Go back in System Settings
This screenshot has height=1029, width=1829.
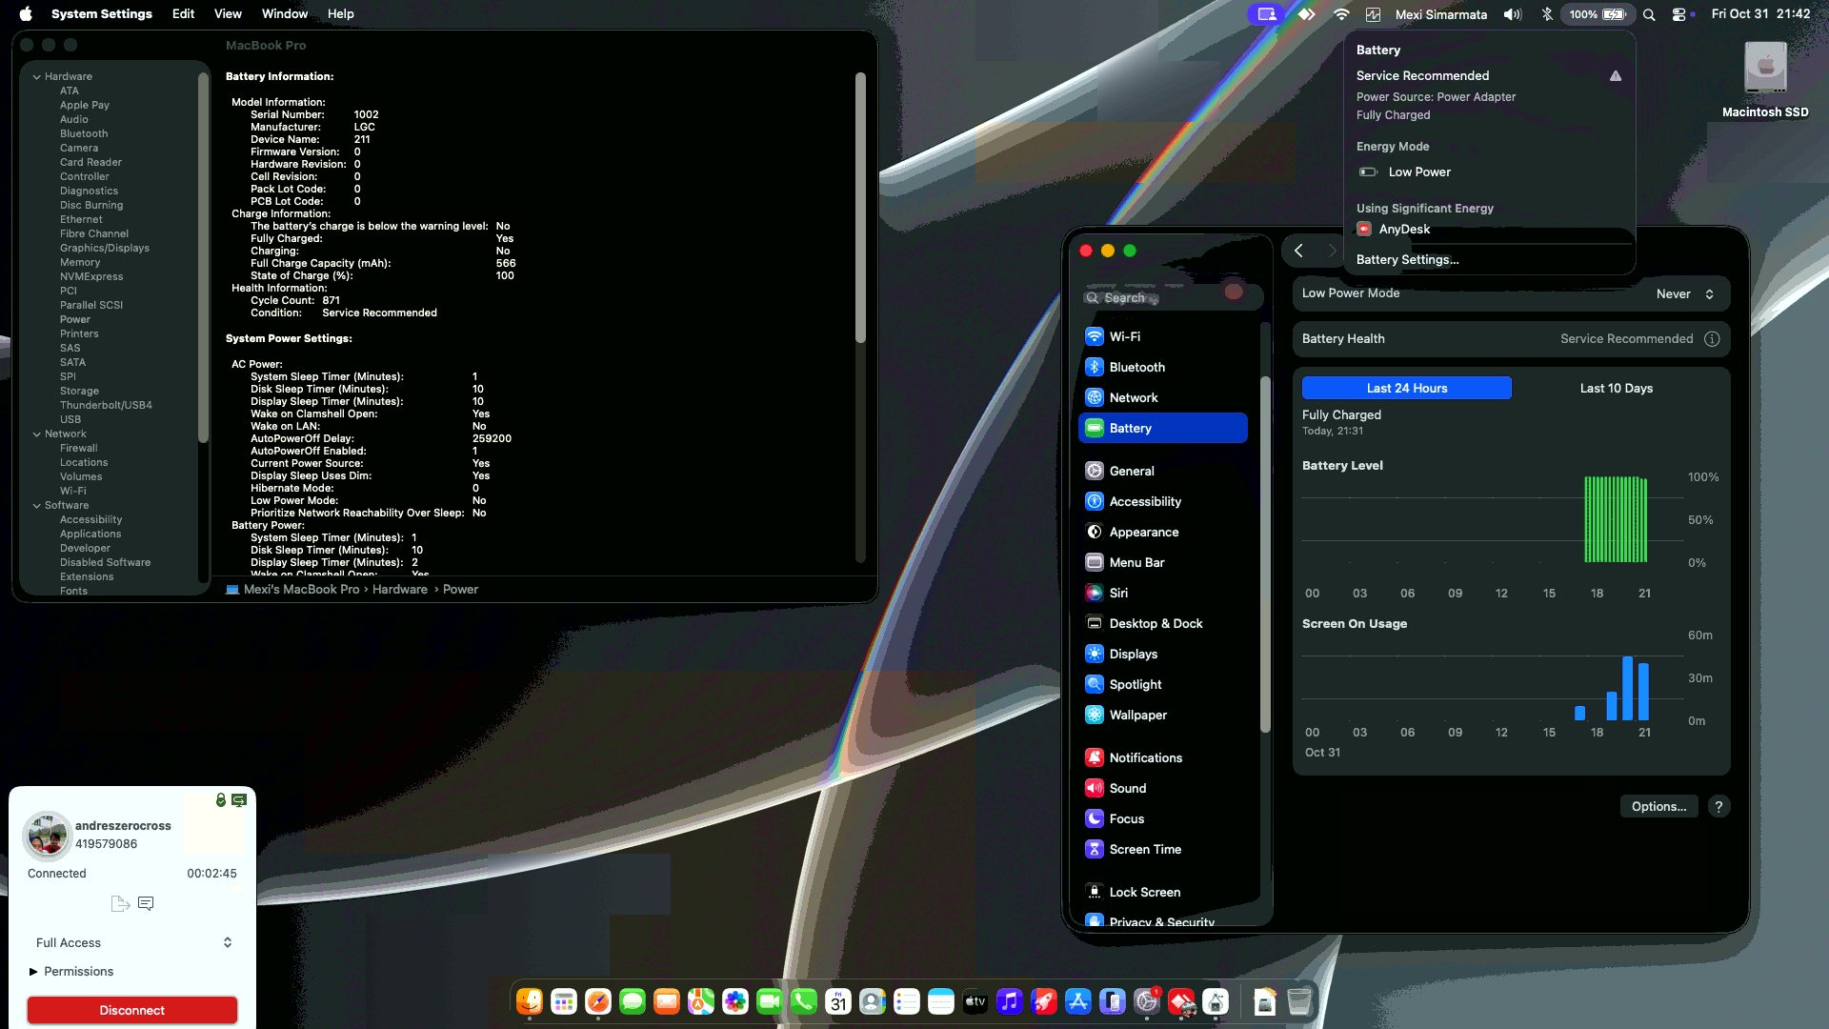pos(1298,251)
